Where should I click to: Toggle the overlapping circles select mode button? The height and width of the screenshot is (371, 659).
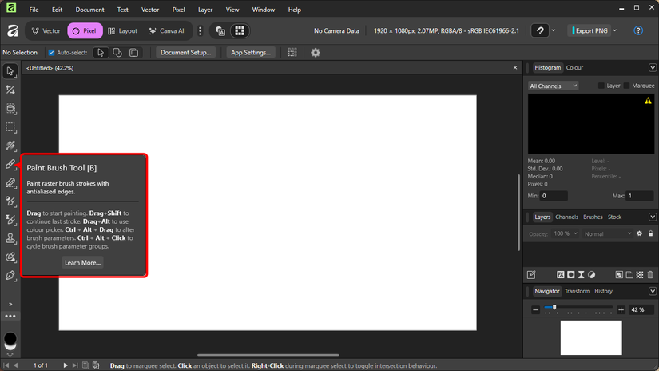pos(117,53)
